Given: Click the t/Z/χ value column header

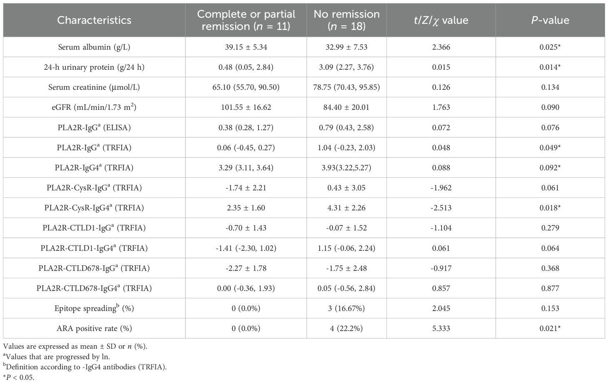Looking at the screenshot, I should click(x=441, y=20).
